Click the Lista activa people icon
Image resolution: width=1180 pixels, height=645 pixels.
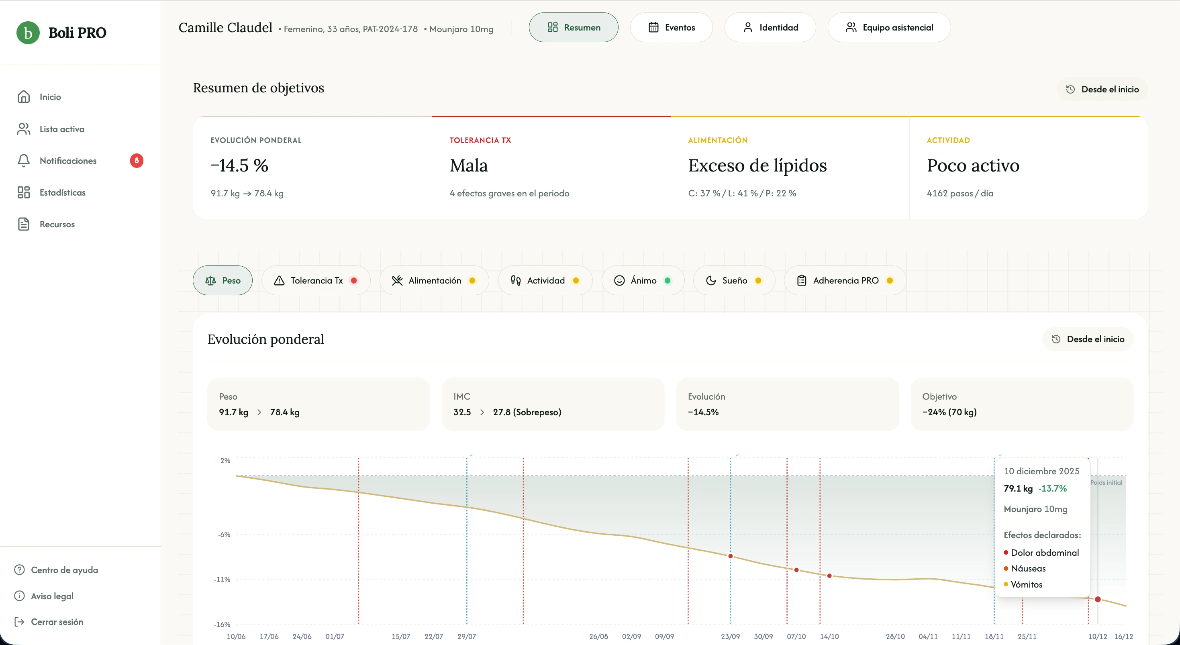pos(23,129)
